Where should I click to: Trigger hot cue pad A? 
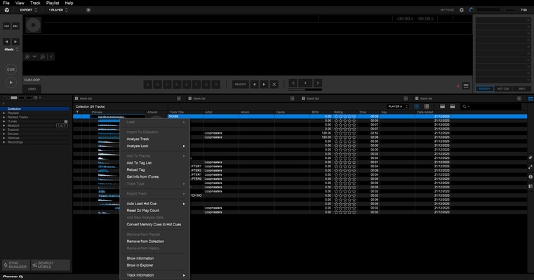tap(148, 85)
